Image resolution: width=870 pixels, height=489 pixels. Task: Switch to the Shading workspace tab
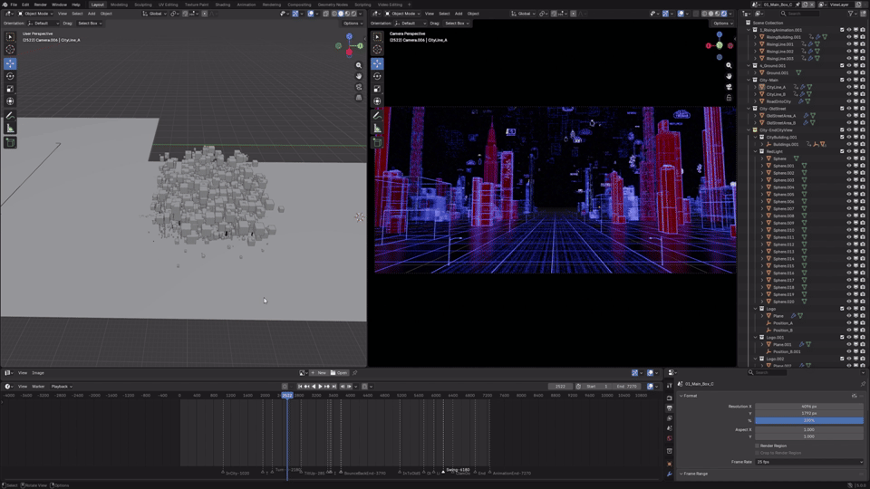(223, 5)
